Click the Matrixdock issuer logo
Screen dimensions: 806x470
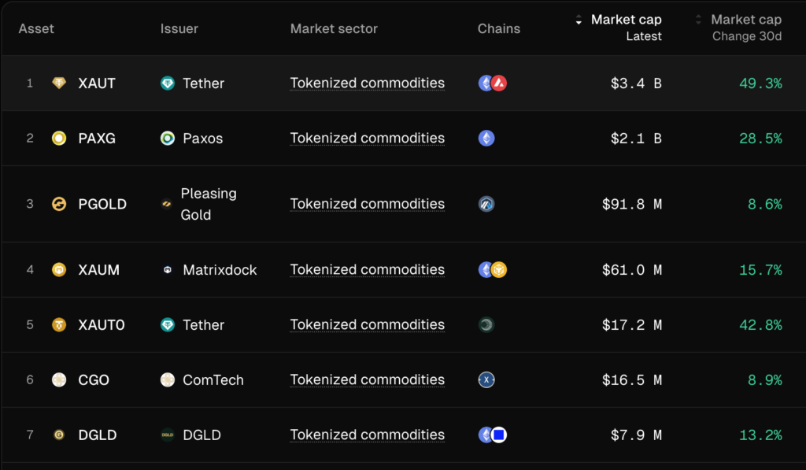point(168,270)
